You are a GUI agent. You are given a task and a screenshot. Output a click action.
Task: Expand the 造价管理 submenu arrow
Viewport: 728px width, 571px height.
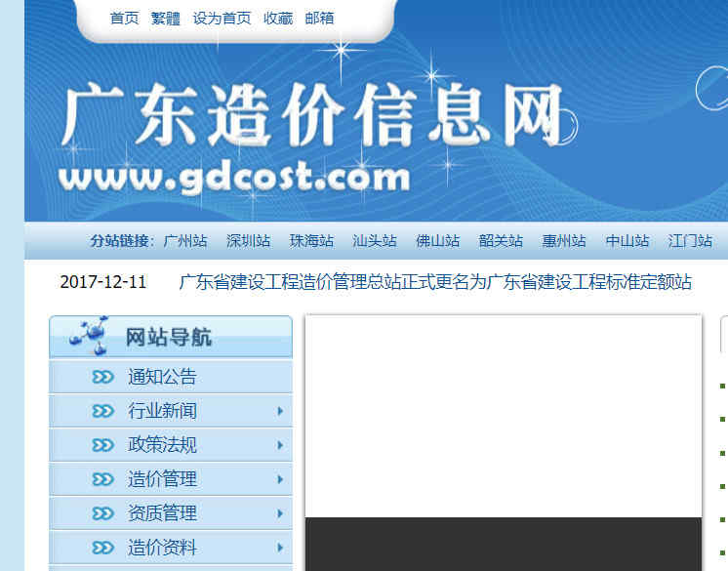(x=280, y=479)
